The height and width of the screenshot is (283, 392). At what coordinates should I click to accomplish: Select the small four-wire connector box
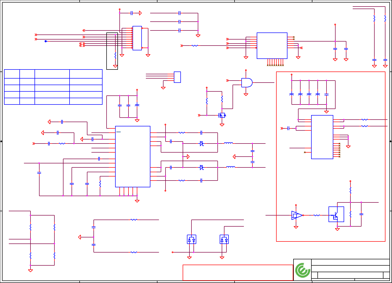coord(177,77)
